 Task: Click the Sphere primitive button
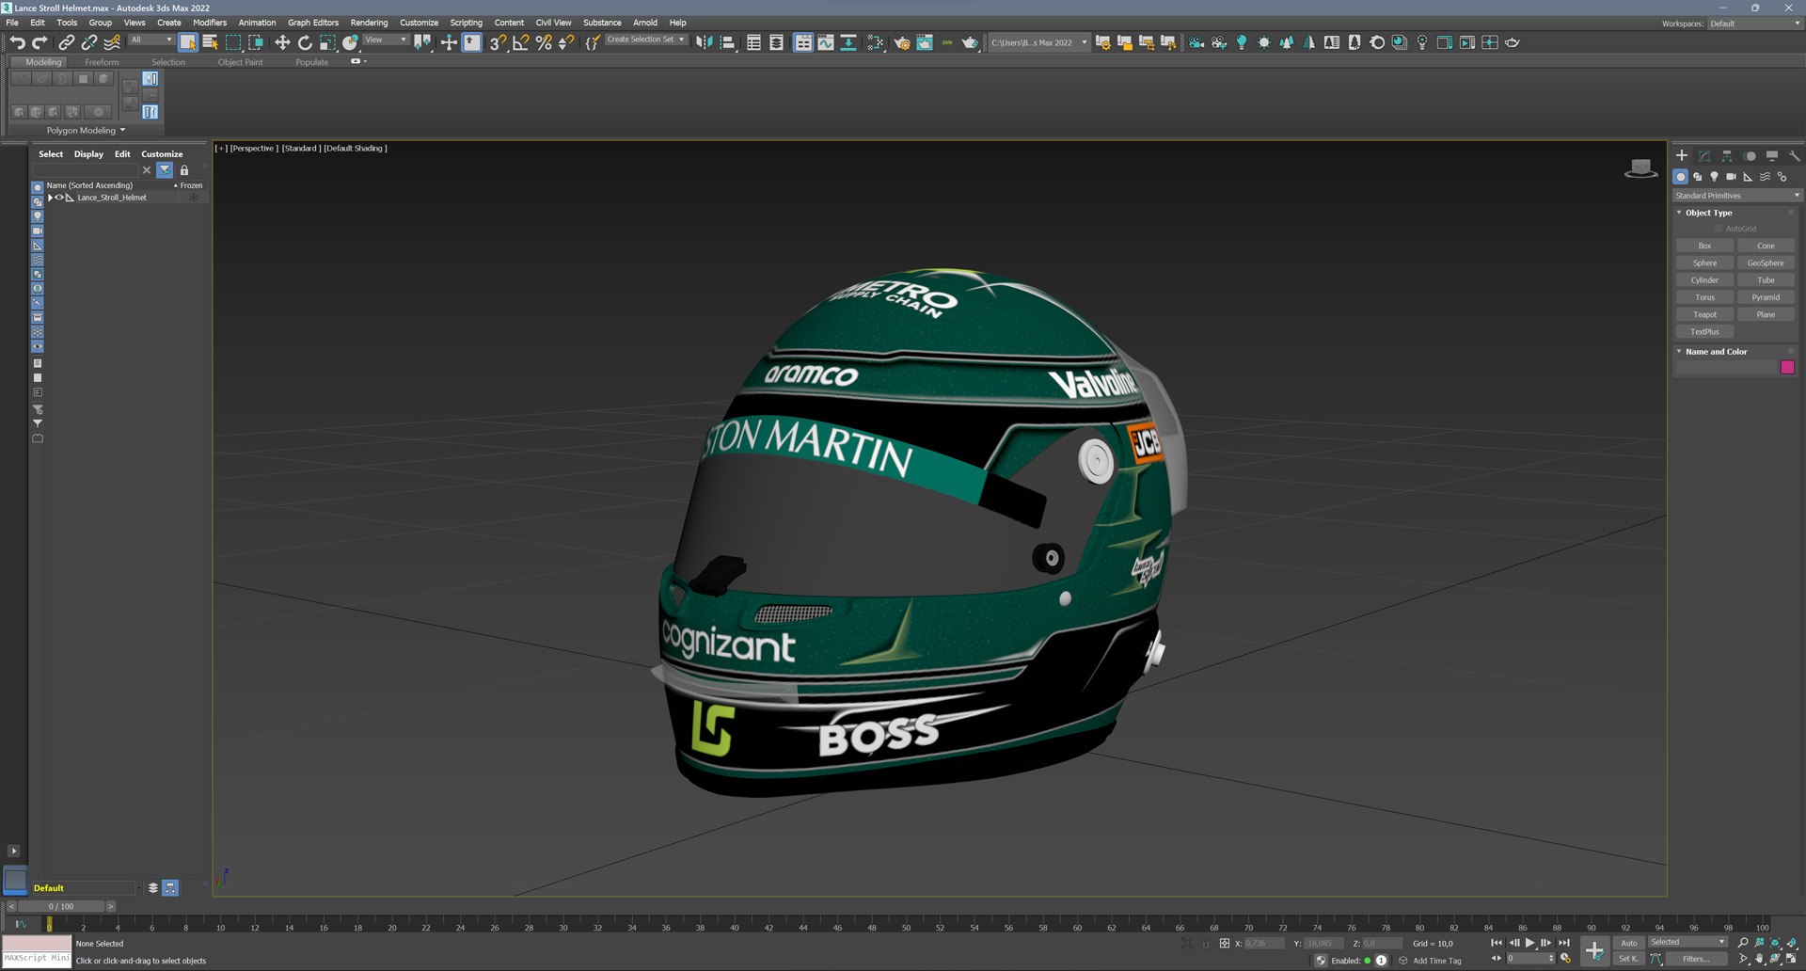[x=1704, y=263]
